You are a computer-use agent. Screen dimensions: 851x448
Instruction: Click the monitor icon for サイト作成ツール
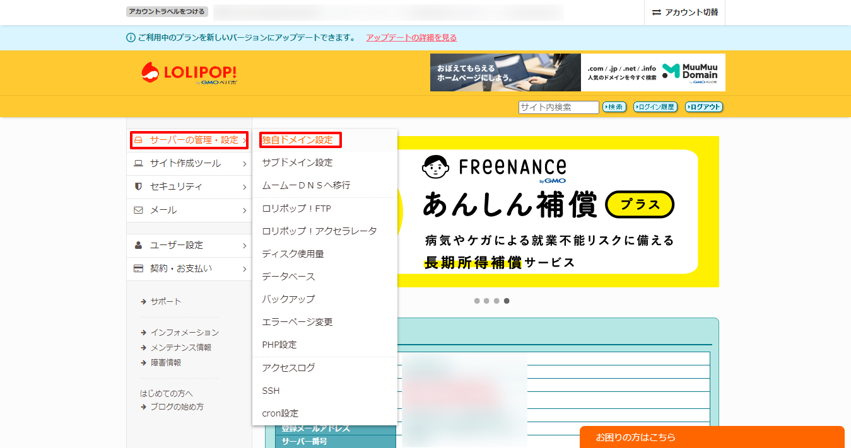[138, 164]
